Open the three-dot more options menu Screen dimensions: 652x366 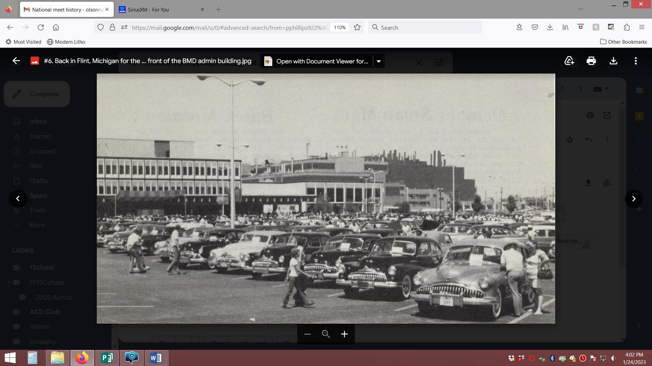click(x=635, y=61)
